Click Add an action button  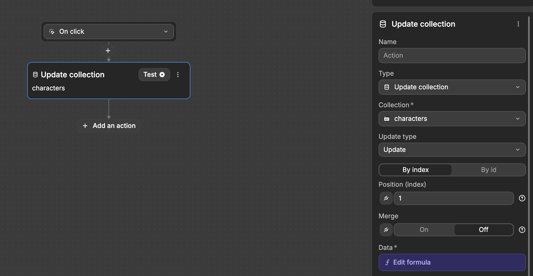[x=109, y=126]
